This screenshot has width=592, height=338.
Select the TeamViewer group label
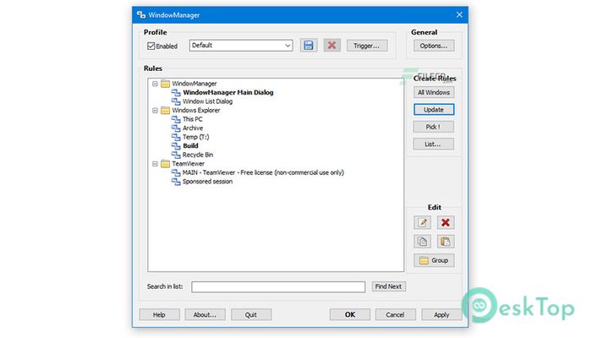point(188,164)
